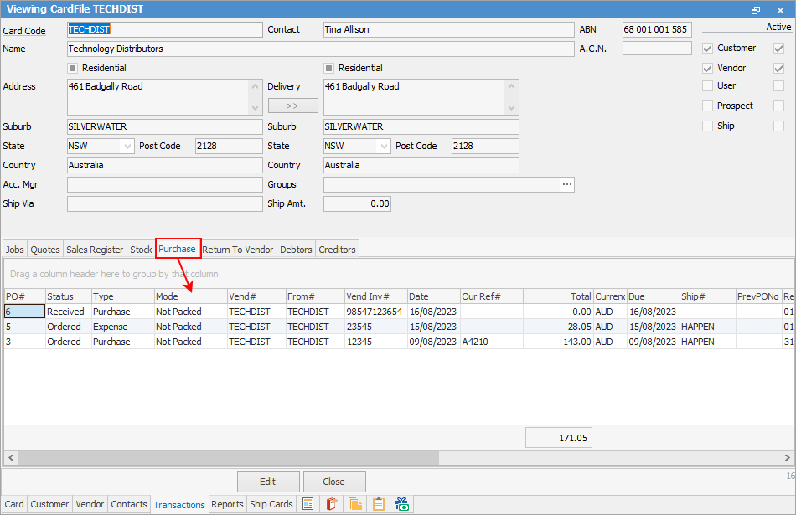Screen dimensions: 796x515
Task: Click the grid's horizontal scrollbar thumb
Action: click(226, 458)
